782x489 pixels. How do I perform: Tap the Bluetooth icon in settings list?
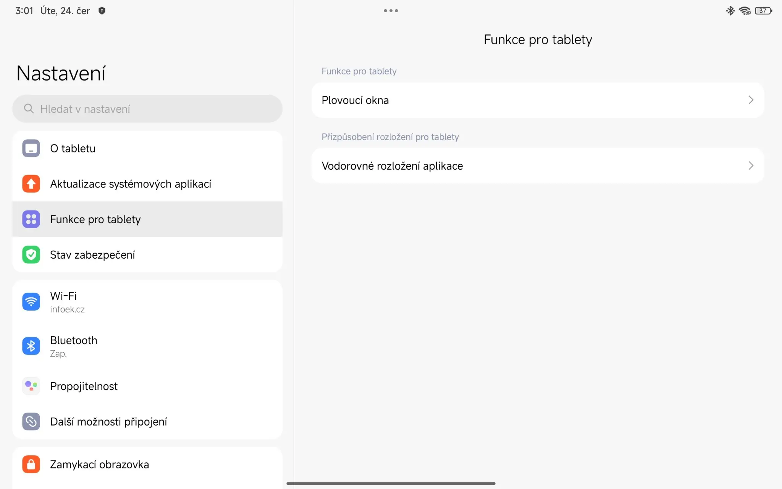[x=31, y=346]
